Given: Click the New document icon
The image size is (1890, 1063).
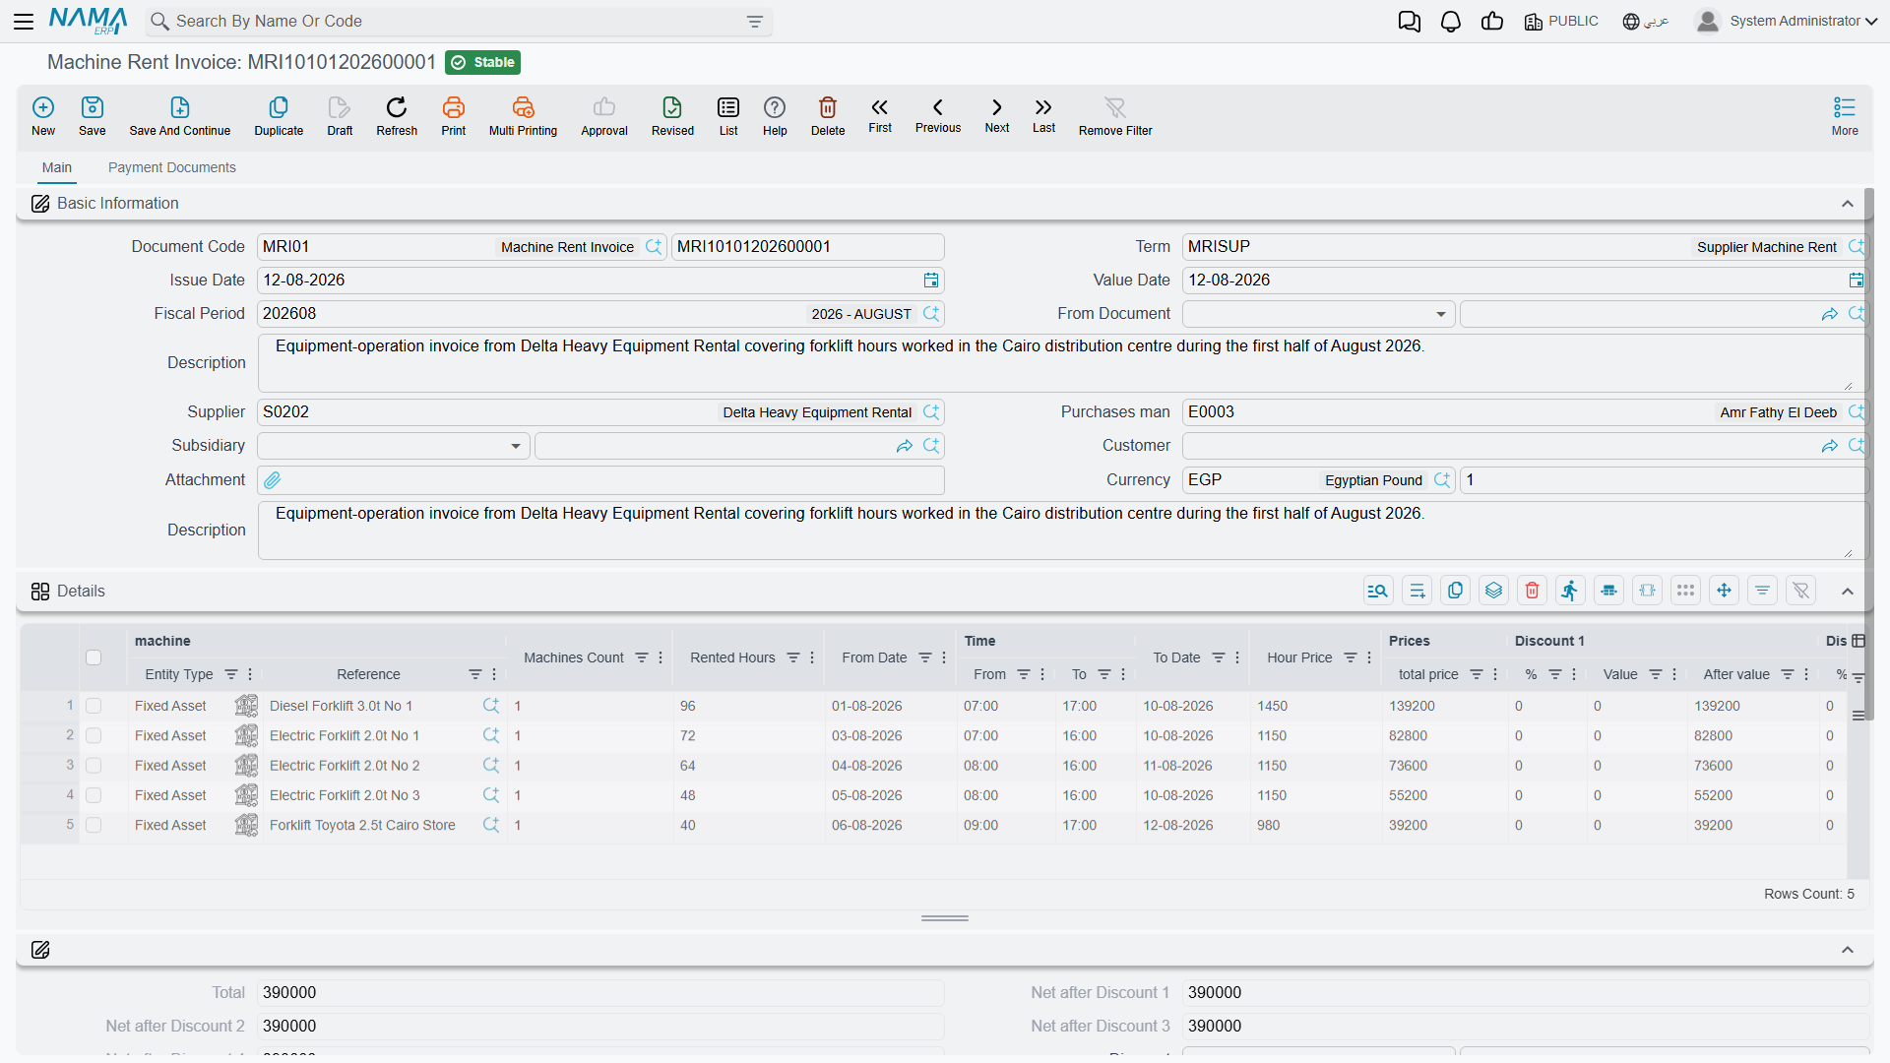Looking at the screenshot, I should (x=43, y=107).
